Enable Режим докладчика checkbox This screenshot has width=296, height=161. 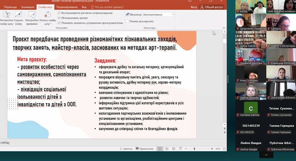(127, 21)
